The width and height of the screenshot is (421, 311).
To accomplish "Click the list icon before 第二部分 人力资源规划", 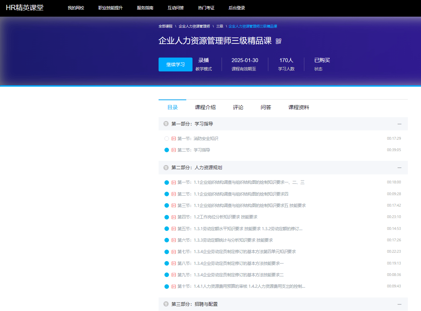I will 166,167.
